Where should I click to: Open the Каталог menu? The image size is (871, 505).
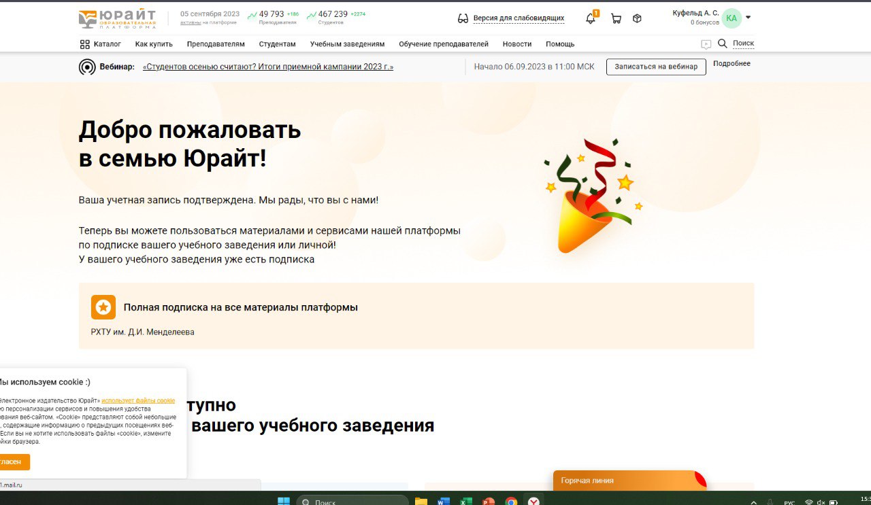pyautogui.click(x=108, y=44)
